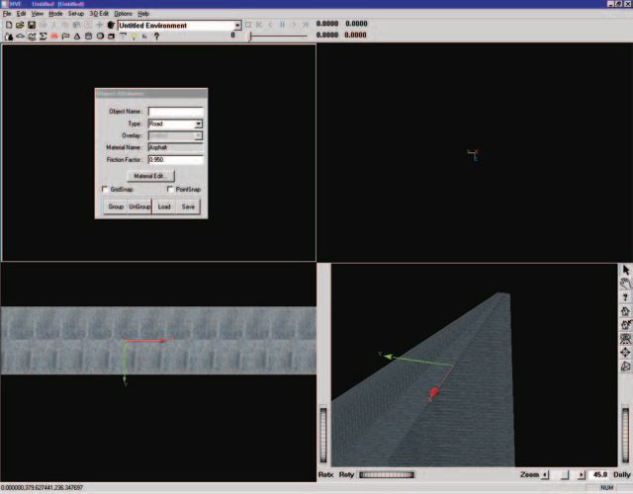Click the Object Name input field

pos(176,112)
